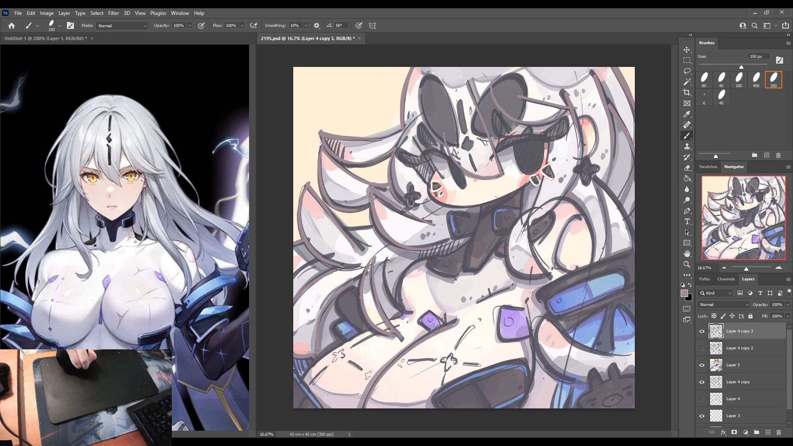Open the Flow value dropdown

pos(242,26)
